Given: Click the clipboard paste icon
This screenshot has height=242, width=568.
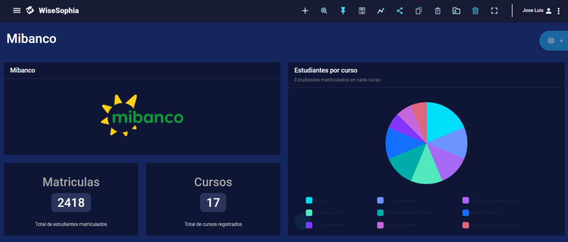Looking at the screenshot, I should (438, 11).
